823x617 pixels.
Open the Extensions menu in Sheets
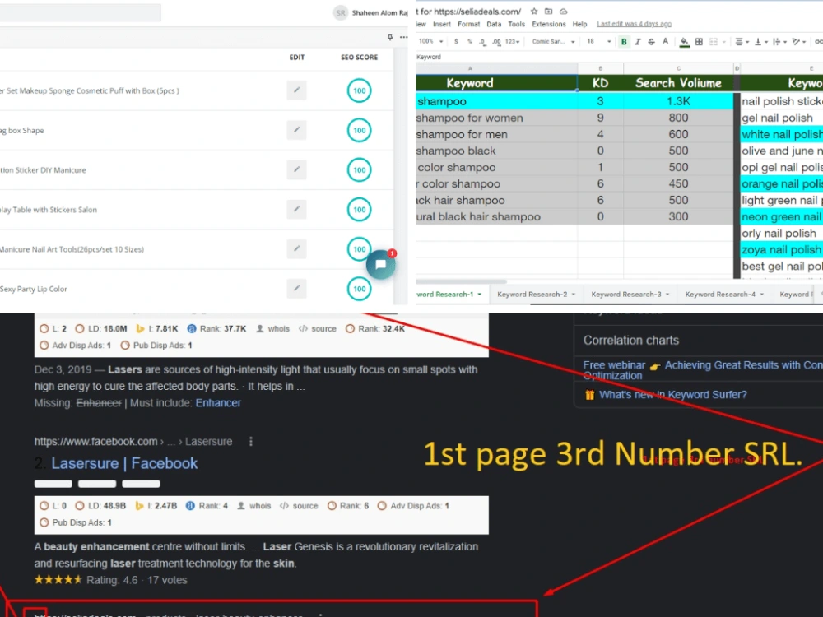(x=548, y=24)
